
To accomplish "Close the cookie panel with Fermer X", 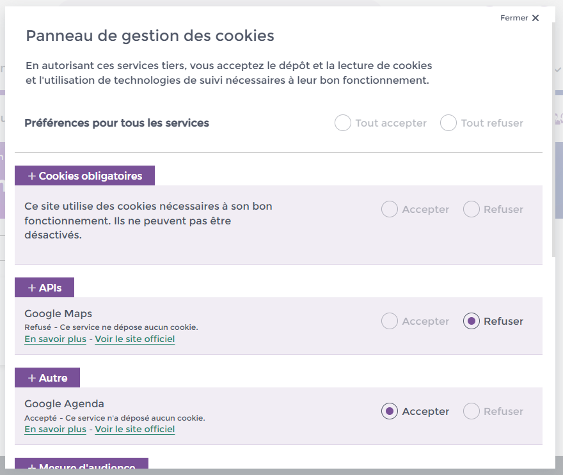I will point(519,18).
